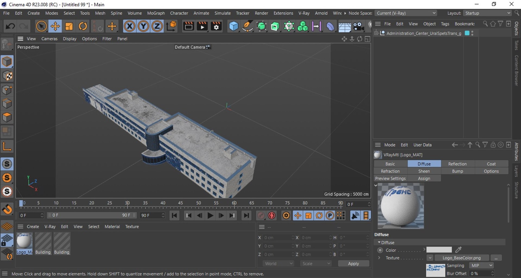Toggle X axis lock

pyautogui.click(x=129, y=26)
